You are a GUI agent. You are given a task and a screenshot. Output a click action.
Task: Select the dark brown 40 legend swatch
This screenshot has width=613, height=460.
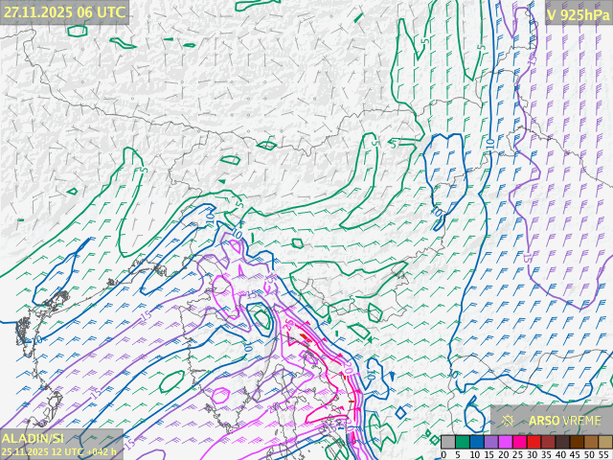[x=561, y=441]
